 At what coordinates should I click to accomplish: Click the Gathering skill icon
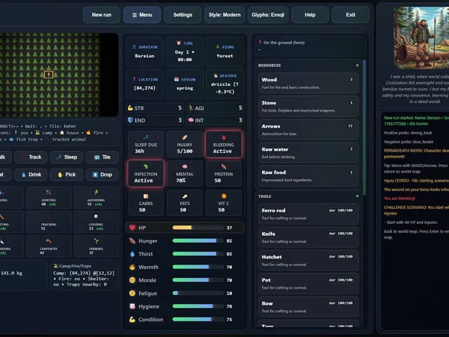(x=96, y=192)
